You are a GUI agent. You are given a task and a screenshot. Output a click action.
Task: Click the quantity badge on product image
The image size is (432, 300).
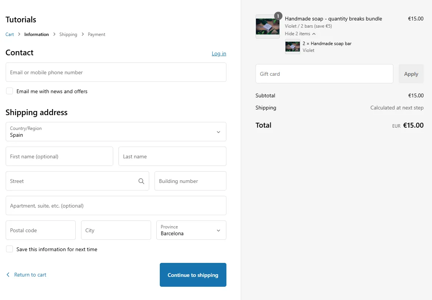278,16
